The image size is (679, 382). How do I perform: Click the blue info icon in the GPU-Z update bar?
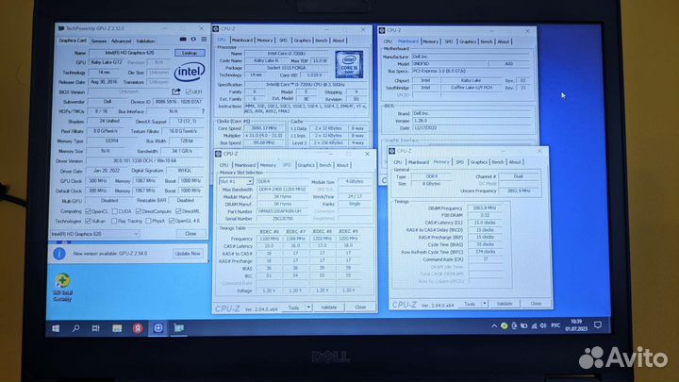click(59, 254)
